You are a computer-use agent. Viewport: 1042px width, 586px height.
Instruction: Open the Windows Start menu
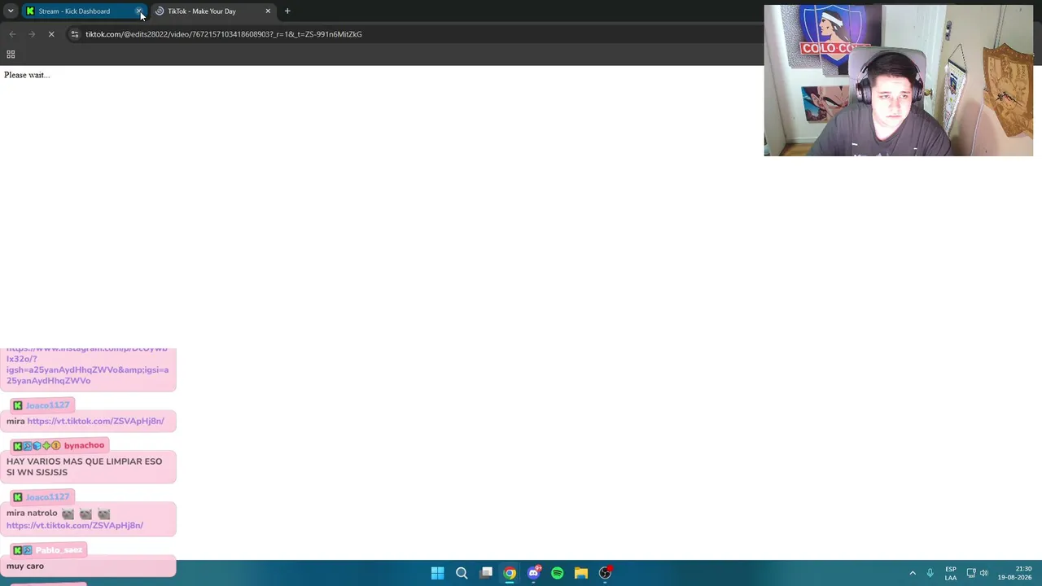437,573
